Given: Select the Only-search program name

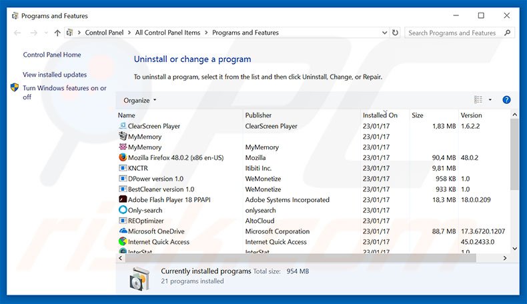Looking at the screenshot, I should point(145,210).
